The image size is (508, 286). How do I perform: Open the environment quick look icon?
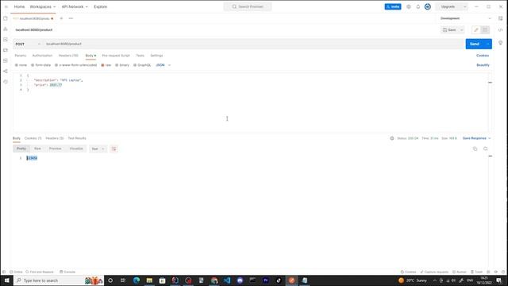(500, 18)
